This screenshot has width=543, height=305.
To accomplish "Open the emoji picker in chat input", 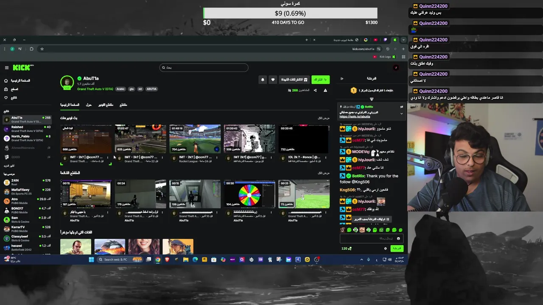I will 398,238.
